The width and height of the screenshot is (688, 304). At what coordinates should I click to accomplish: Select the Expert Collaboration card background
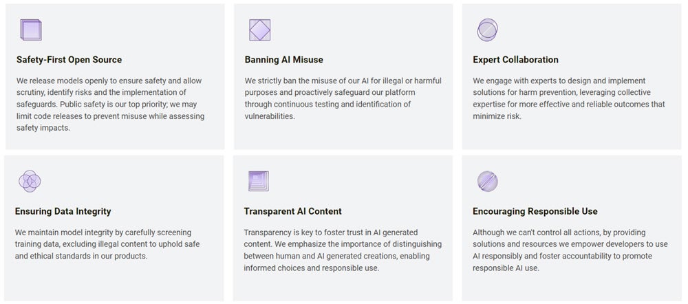coord(572,76)
